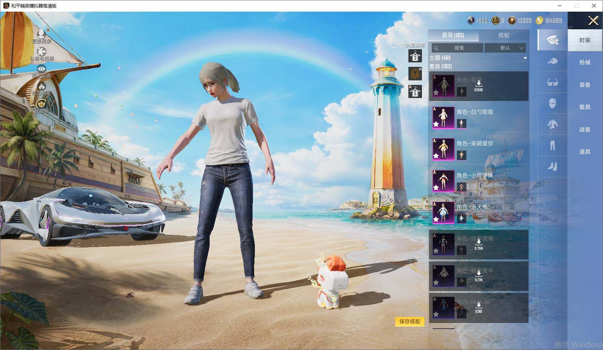Click the 保存搭配 save button

click(410, 321)
